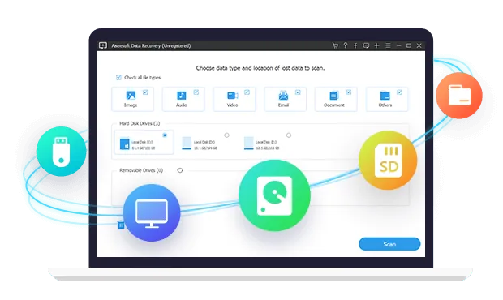The image size is (503, 300).
Task: Select the Local Disk (D:) radio button
Action: [227, 135]
